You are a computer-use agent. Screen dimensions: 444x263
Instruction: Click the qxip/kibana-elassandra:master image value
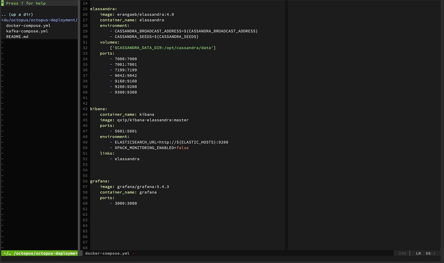[153, 120]
